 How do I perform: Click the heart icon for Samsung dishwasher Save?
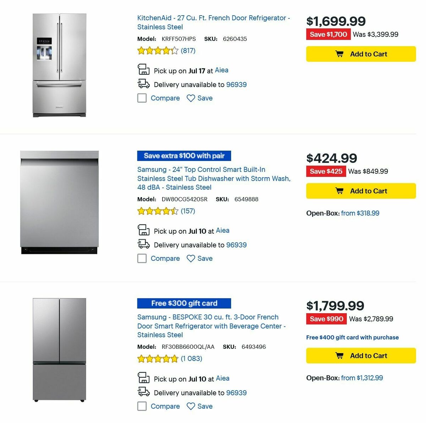(x=190, y=258)
